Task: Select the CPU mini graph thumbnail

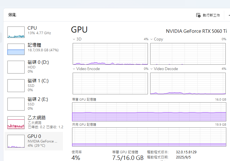Action: [16, 32]
